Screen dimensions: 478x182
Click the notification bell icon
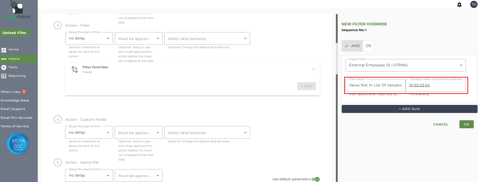(x=459, y=5)
